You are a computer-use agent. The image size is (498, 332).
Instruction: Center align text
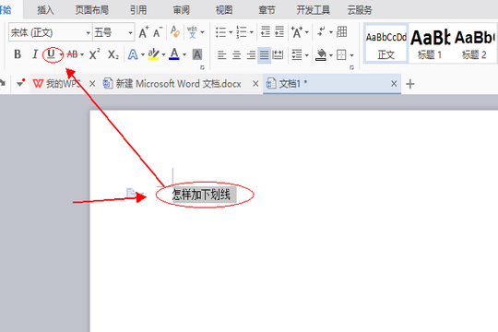(x=236, y=55)
